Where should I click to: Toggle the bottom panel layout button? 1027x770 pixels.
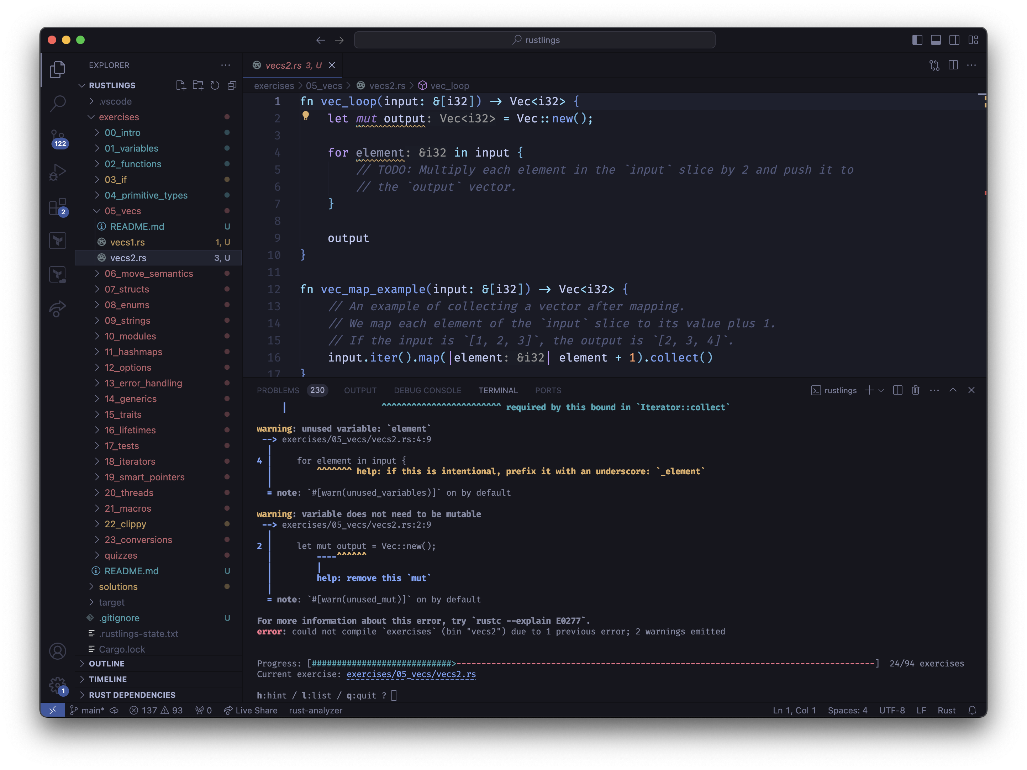pos(936,40)
